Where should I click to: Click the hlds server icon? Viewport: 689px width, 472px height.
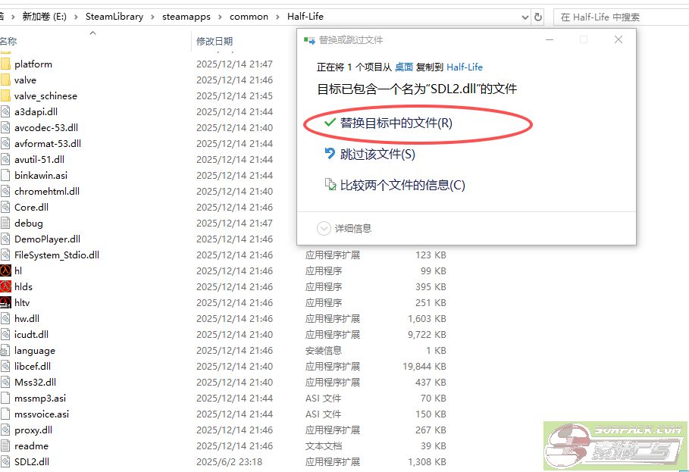[7, 286]
